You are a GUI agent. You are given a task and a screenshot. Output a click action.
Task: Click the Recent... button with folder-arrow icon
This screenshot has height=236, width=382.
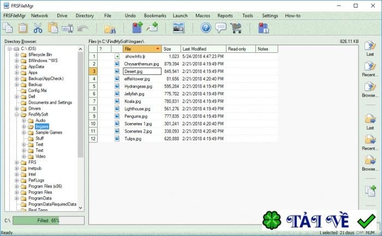pos(370,143)
